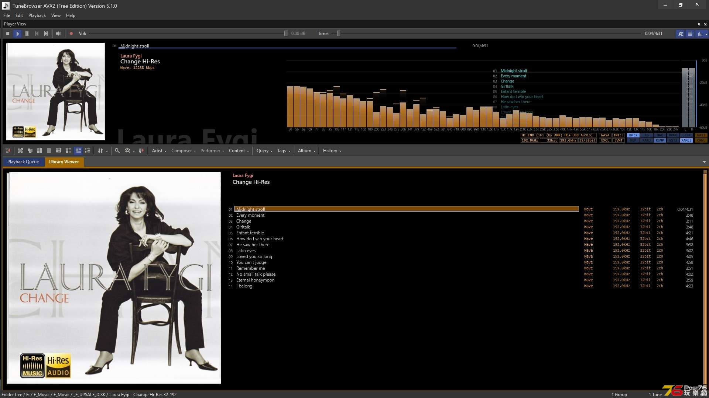Screen dimensions: 709x398
Task: Open the View menu
Action: [x=56, y=15]
